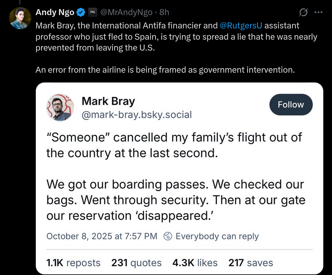This screenshot has height=275, width=332.
Task: Click the Mark Bray display name
Action: (x=108, y=102)
